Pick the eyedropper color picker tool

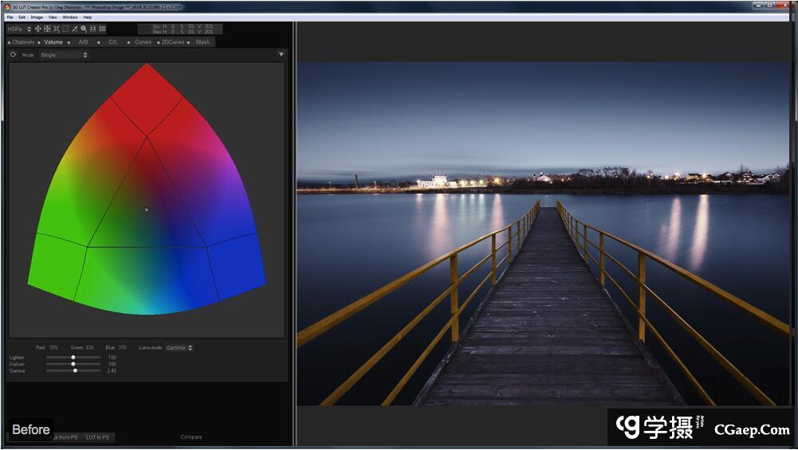75,29
